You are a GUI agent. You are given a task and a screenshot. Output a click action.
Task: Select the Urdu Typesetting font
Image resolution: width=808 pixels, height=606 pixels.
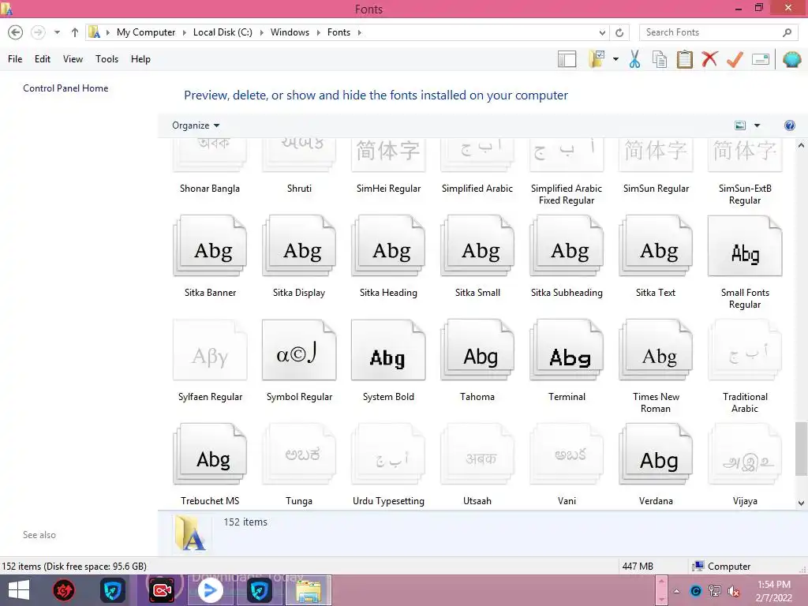pos(388,465)
